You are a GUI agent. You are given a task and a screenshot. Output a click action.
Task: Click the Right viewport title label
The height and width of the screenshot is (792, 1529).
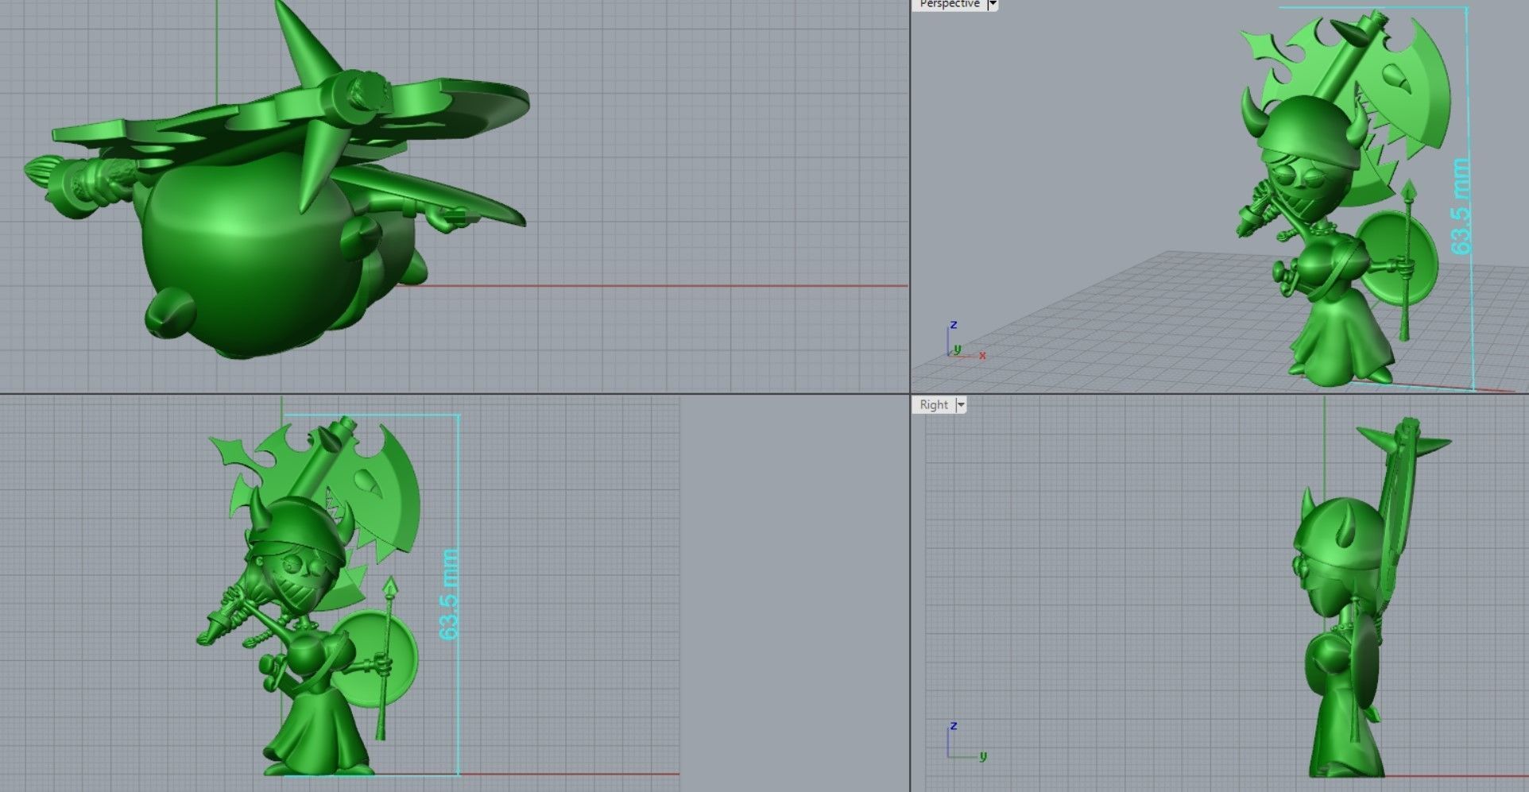(x=933, y=405)
